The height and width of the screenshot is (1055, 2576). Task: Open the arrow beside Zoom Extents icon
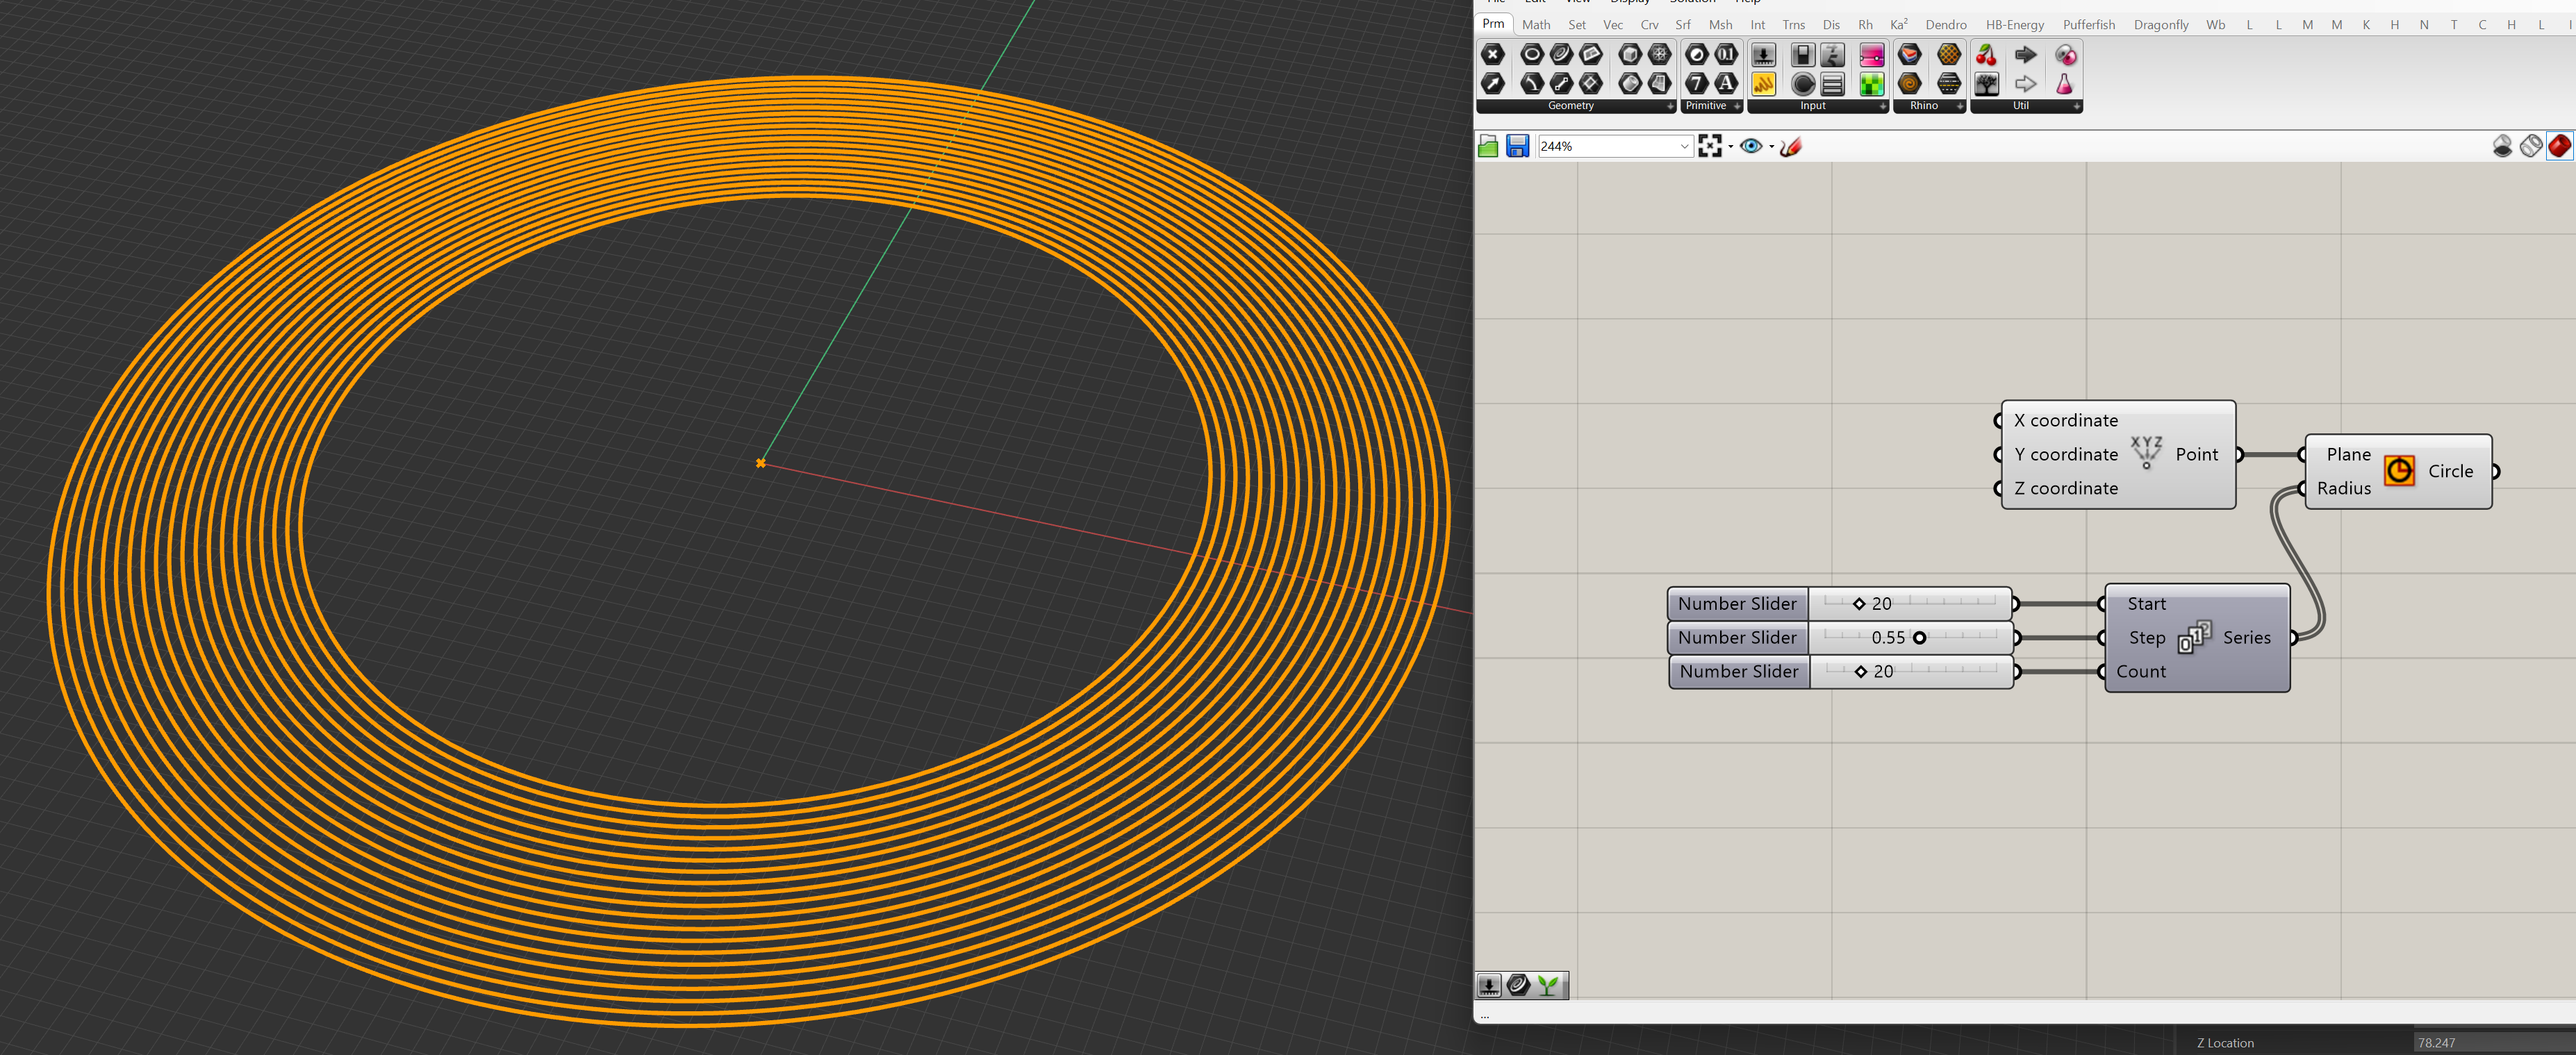(1730, 146)
